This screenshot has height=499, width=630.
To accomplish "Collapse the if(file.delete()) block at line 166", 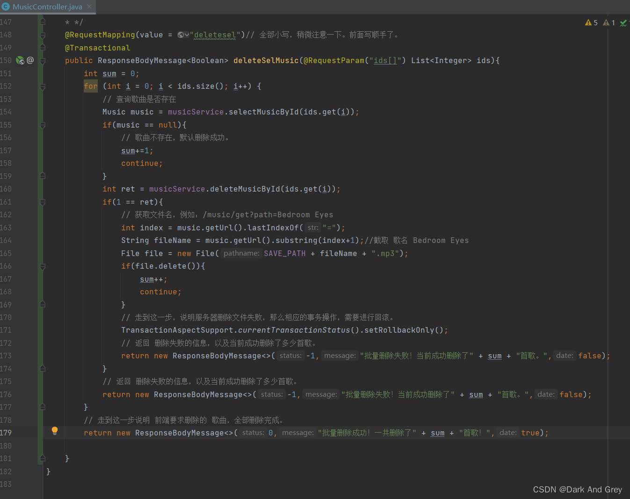I will click(x=43, y=266).
